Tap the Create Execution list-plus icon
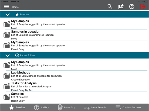Screen dimensions: 149x111 [x=87, y=108]
